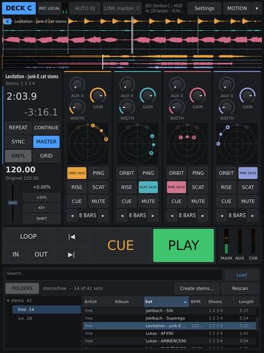264x353 pixels.
Task: Mute the purple stem
Action: click(x=248, y=201)
